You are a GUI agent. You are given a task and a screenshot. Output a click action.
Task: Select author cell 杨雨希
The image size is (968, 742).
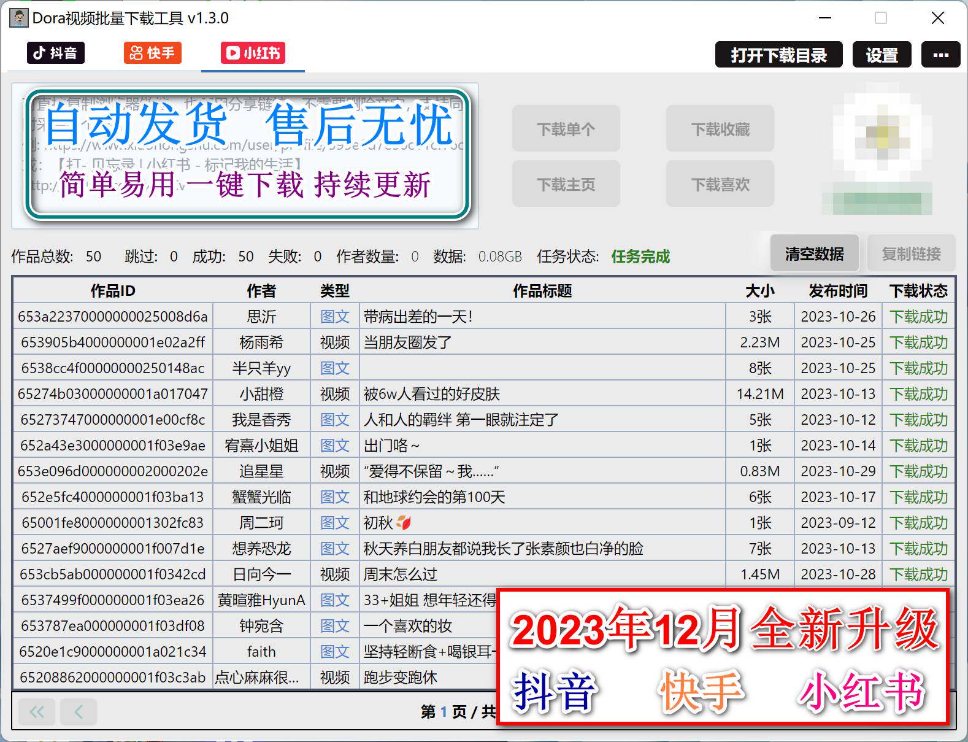[x=261, y=342]
